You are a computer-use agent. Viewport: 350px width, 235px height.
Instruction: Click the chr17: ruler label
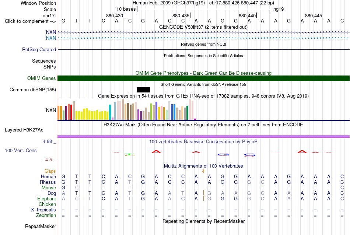pyautogui.click(x=49, y=15)
